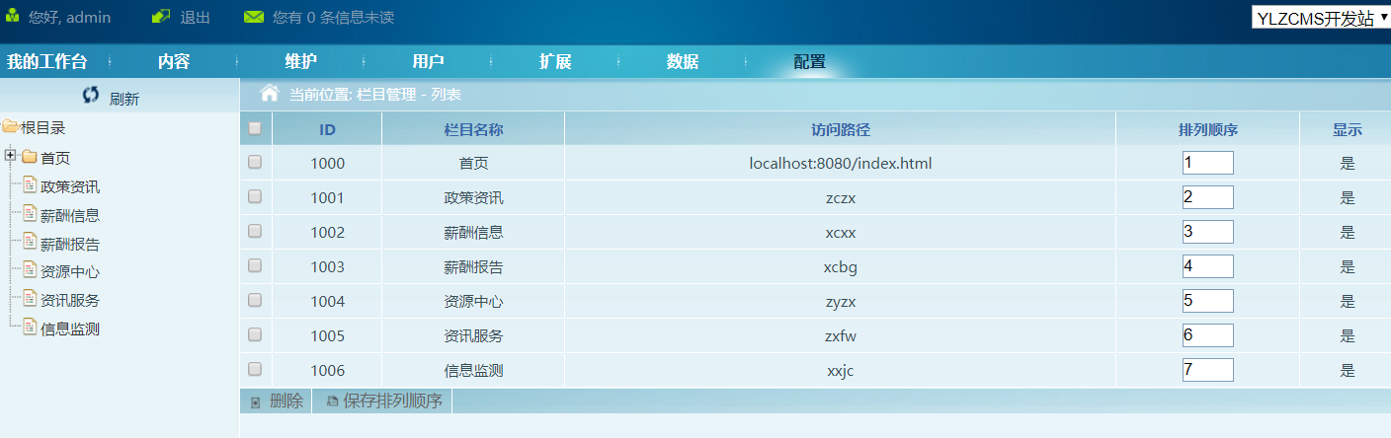
Task: Click the page icon beside 政策资讯 in tree
Action: click(30, 185)
